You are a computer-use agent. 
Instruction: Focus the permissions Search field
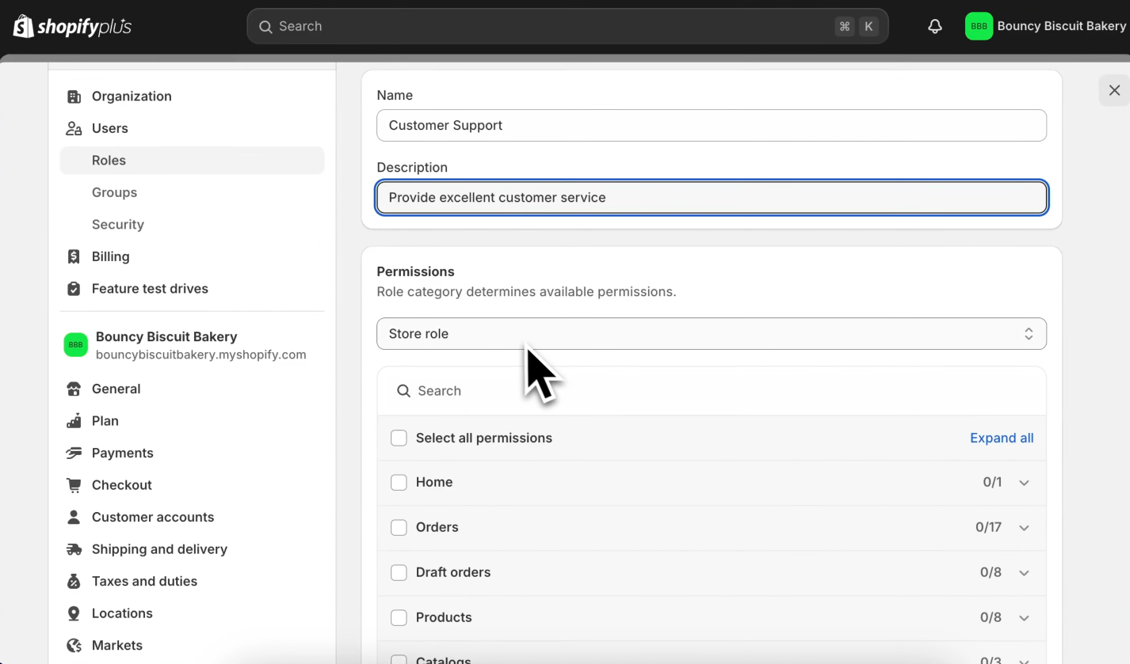click(712, 391)
